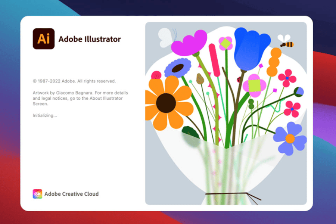Click the red cattail-shaped flower stalk
The width and height of the screenshot is (336, 224).
coord(214,59)
